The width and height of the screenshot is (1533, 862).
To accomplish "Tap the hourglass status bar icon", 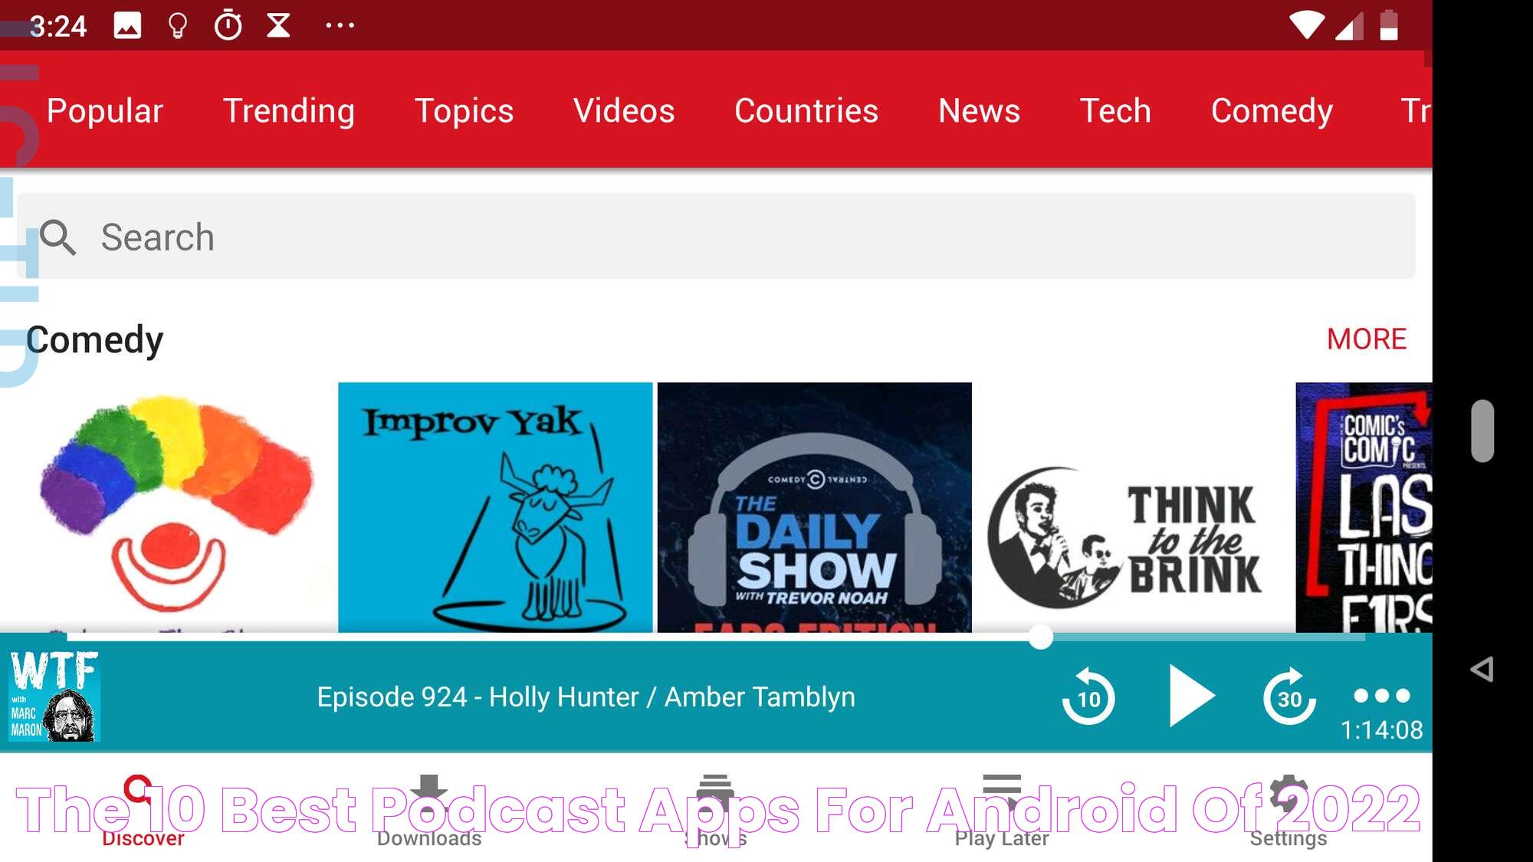I will pos(278,25).
